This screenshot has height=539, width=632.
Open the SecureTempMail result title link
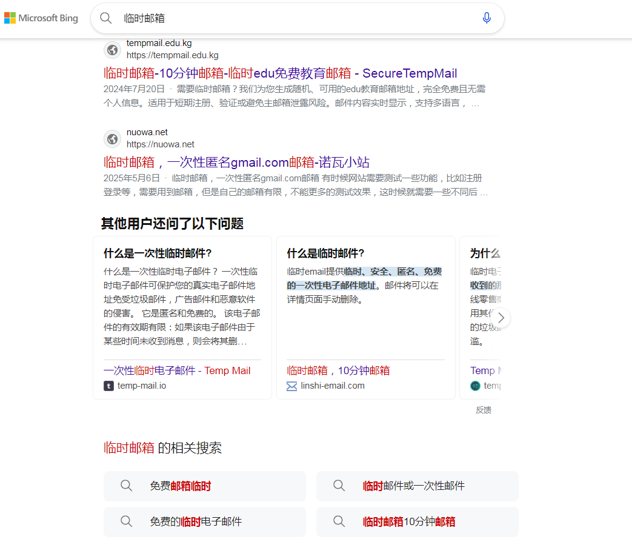point(280,73)
